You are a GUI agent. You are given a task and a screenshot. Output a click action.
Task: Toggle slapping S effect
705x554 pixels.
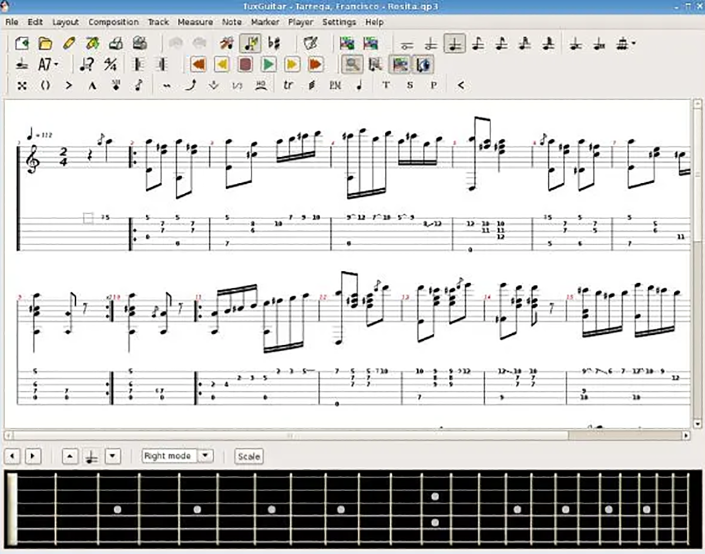pos(409,85)
